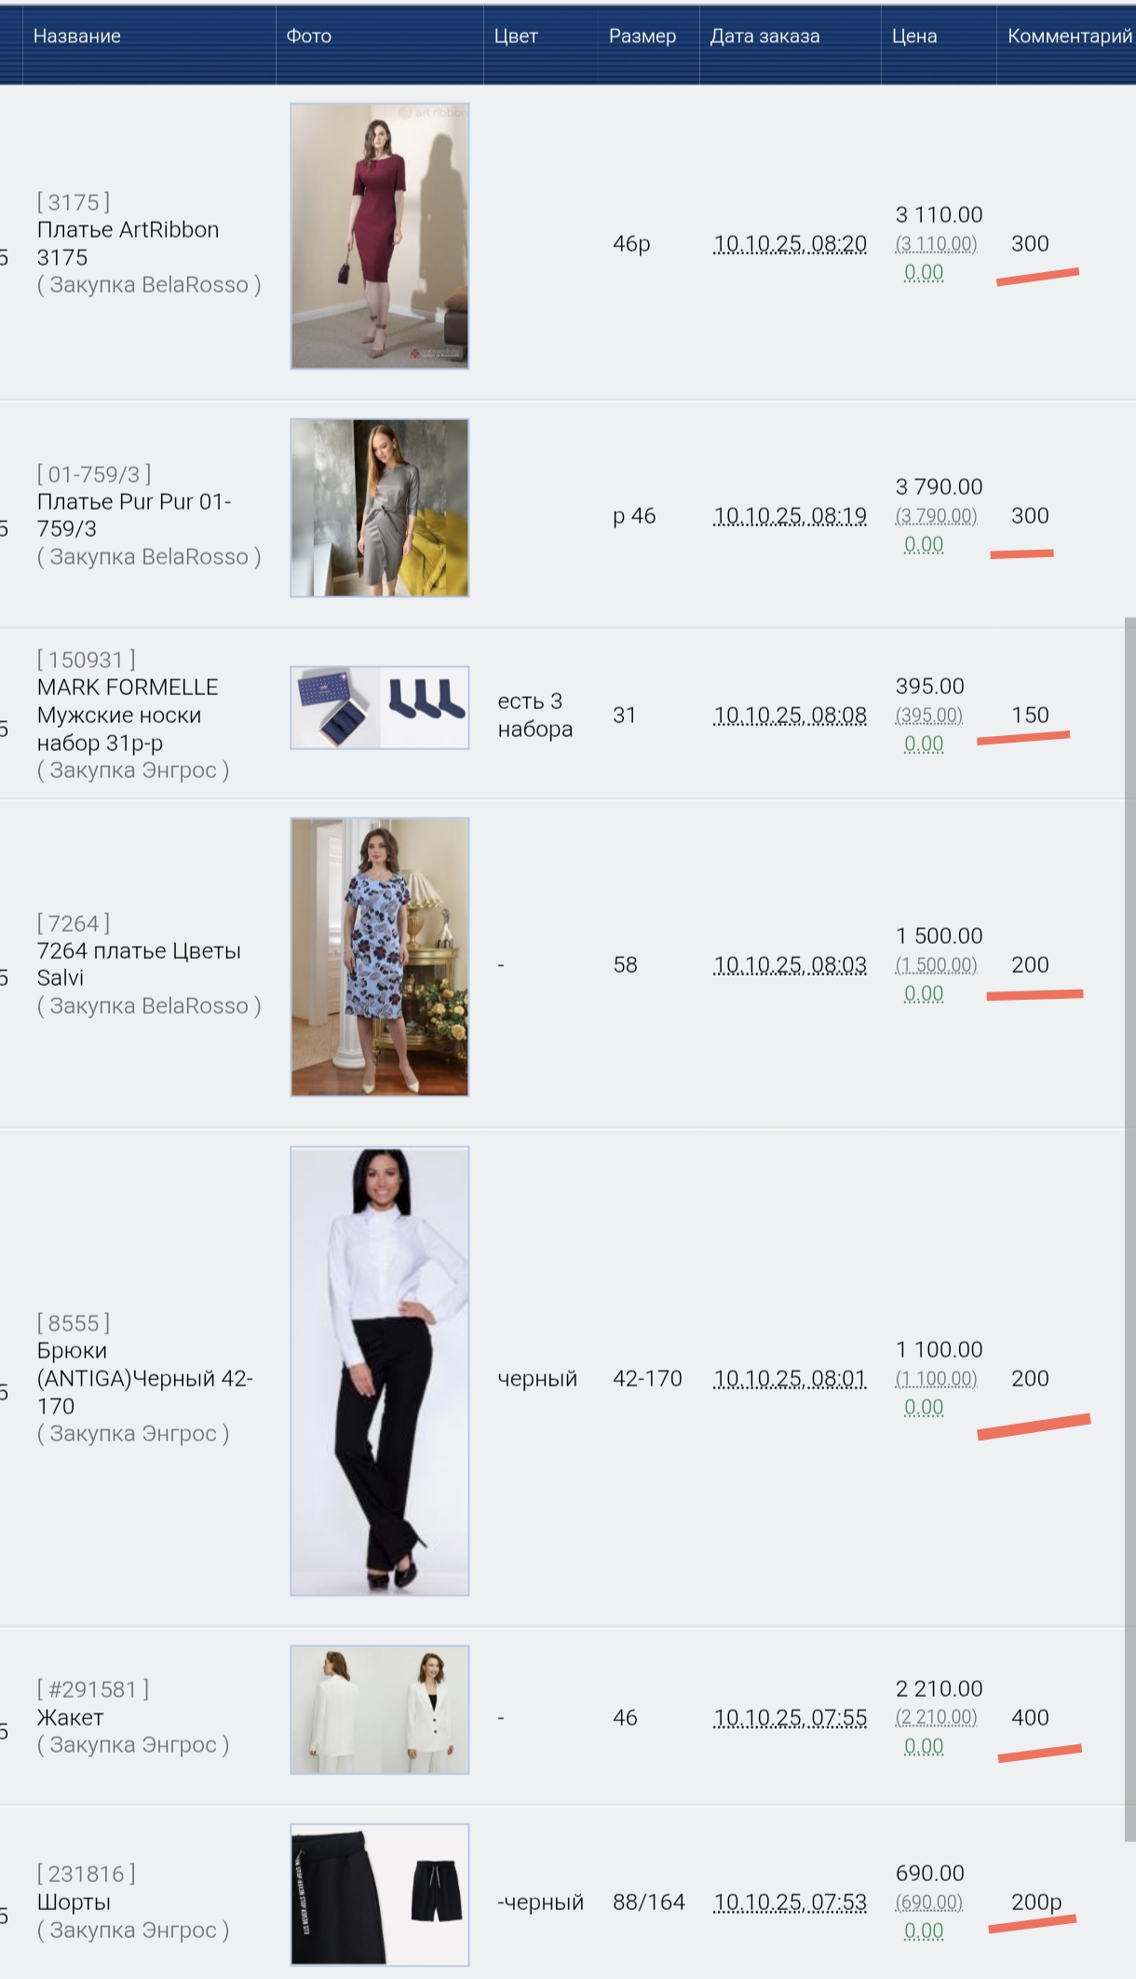The width and height of the screenshot is (1136, 1979).
Task: Click the Размер column header
Action: (642, 36)
